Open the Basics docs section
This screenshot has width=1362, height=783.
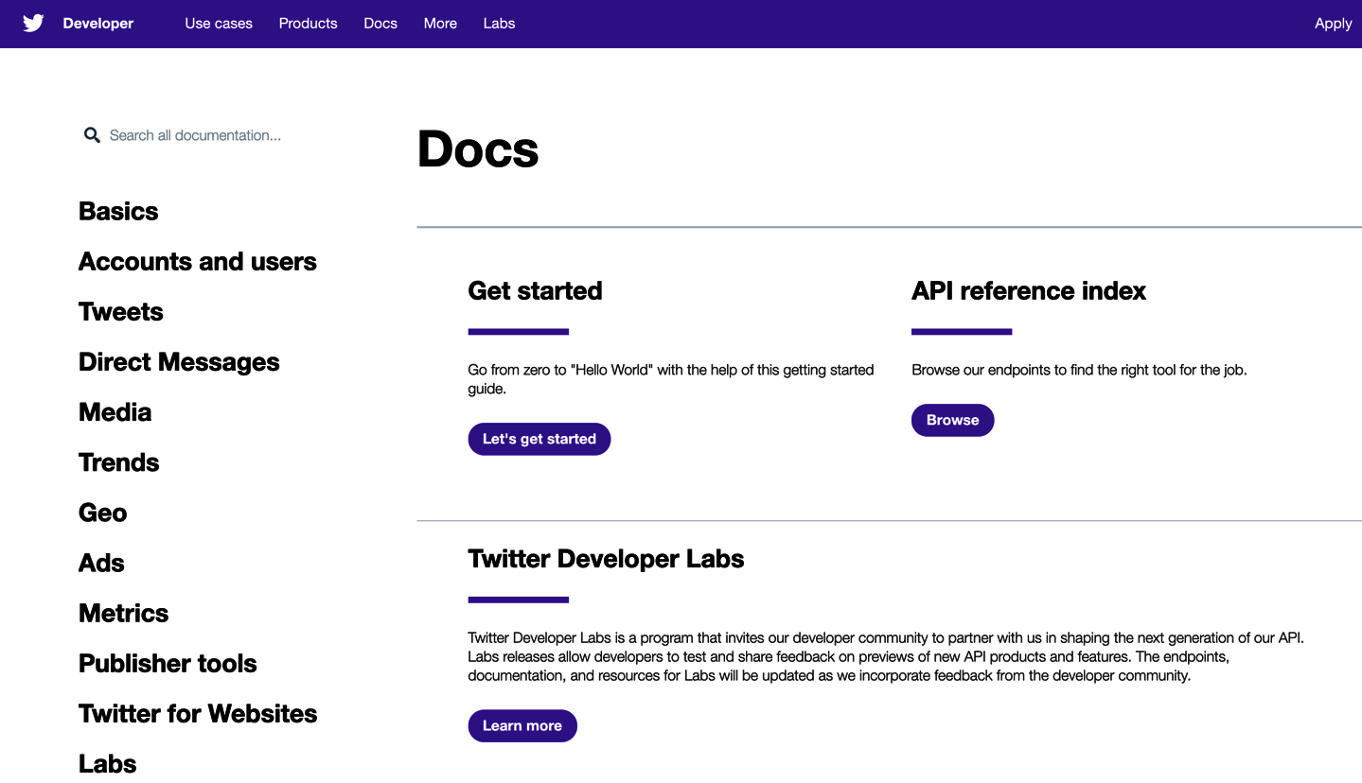coord(118,211)
